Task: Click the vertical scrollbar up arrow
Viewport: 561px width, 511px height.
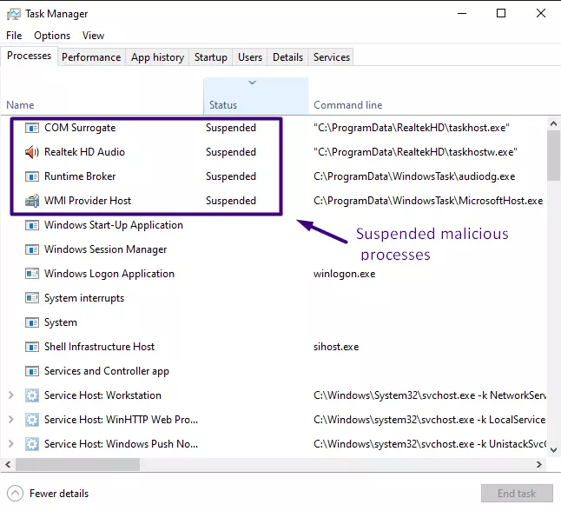Action: pos(553,124)
